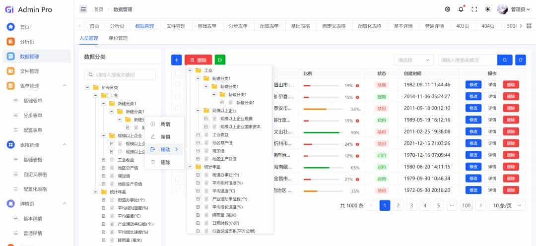Screen dimensions: 536x246
Task: Click 修改 in the 1982-09-11 row
Action: pos(473,85)
